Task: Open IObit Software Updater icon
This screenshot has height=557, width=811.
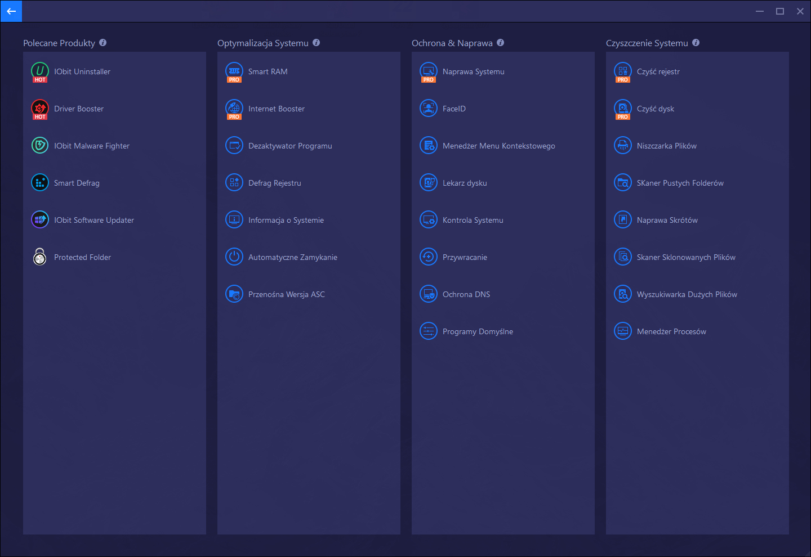Action: [x=40, y=219]
